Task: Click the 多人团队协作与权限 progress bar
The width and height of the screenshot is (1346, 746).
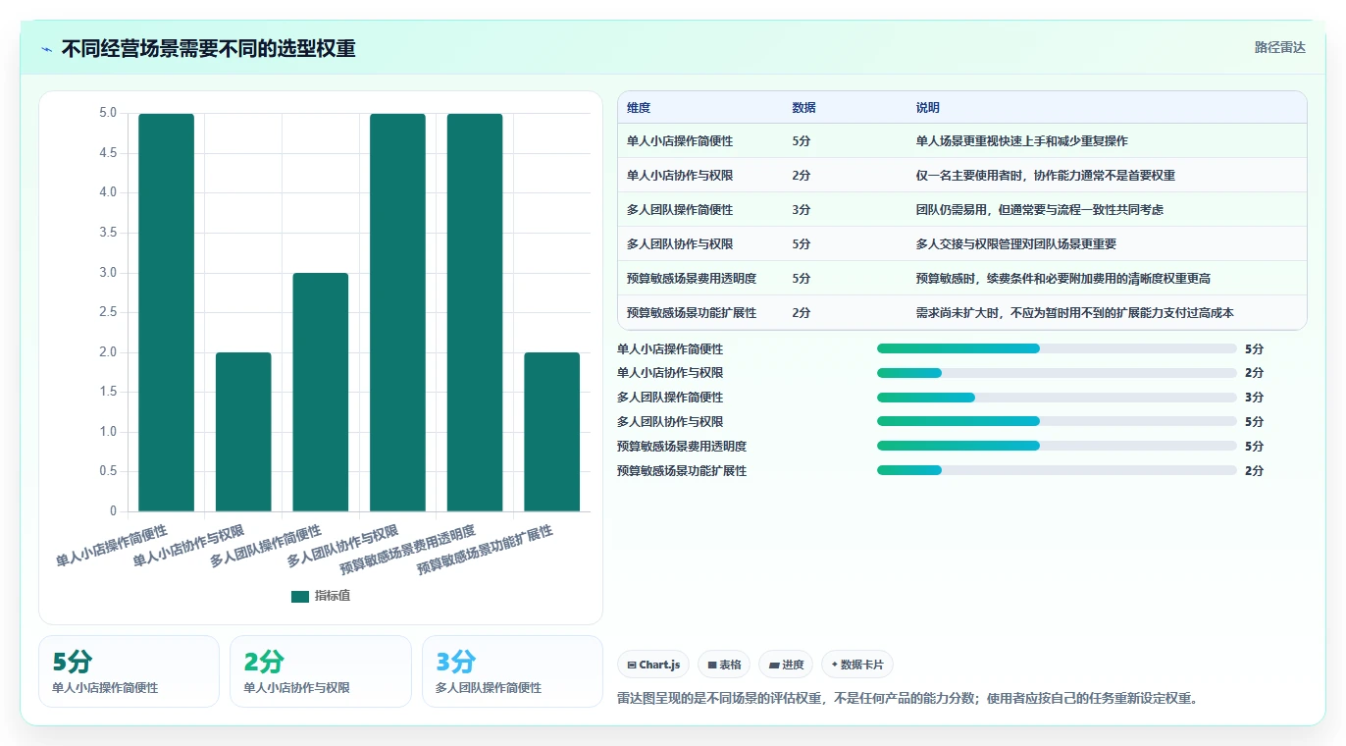Action: tap(1057, 421)
